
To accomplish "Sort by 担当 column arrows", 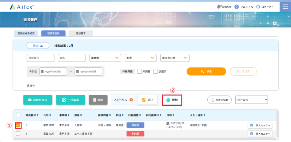I will pyautogui.click(x=123, y=115).
